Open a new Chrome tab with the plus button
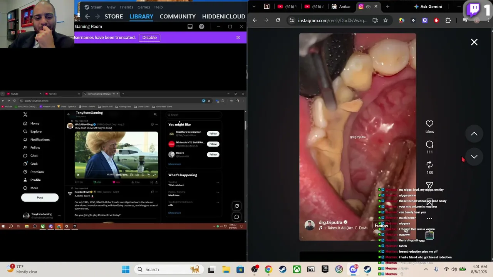 pos(387,7)
